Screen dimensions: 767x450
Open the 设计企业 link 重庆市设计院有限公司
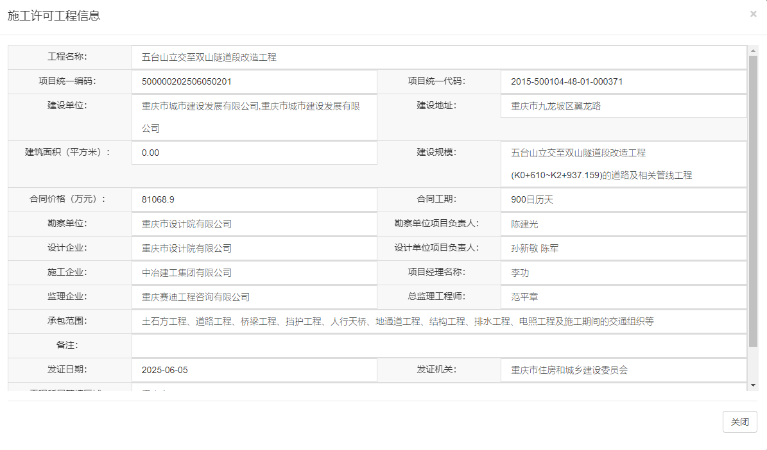(186, 248)
